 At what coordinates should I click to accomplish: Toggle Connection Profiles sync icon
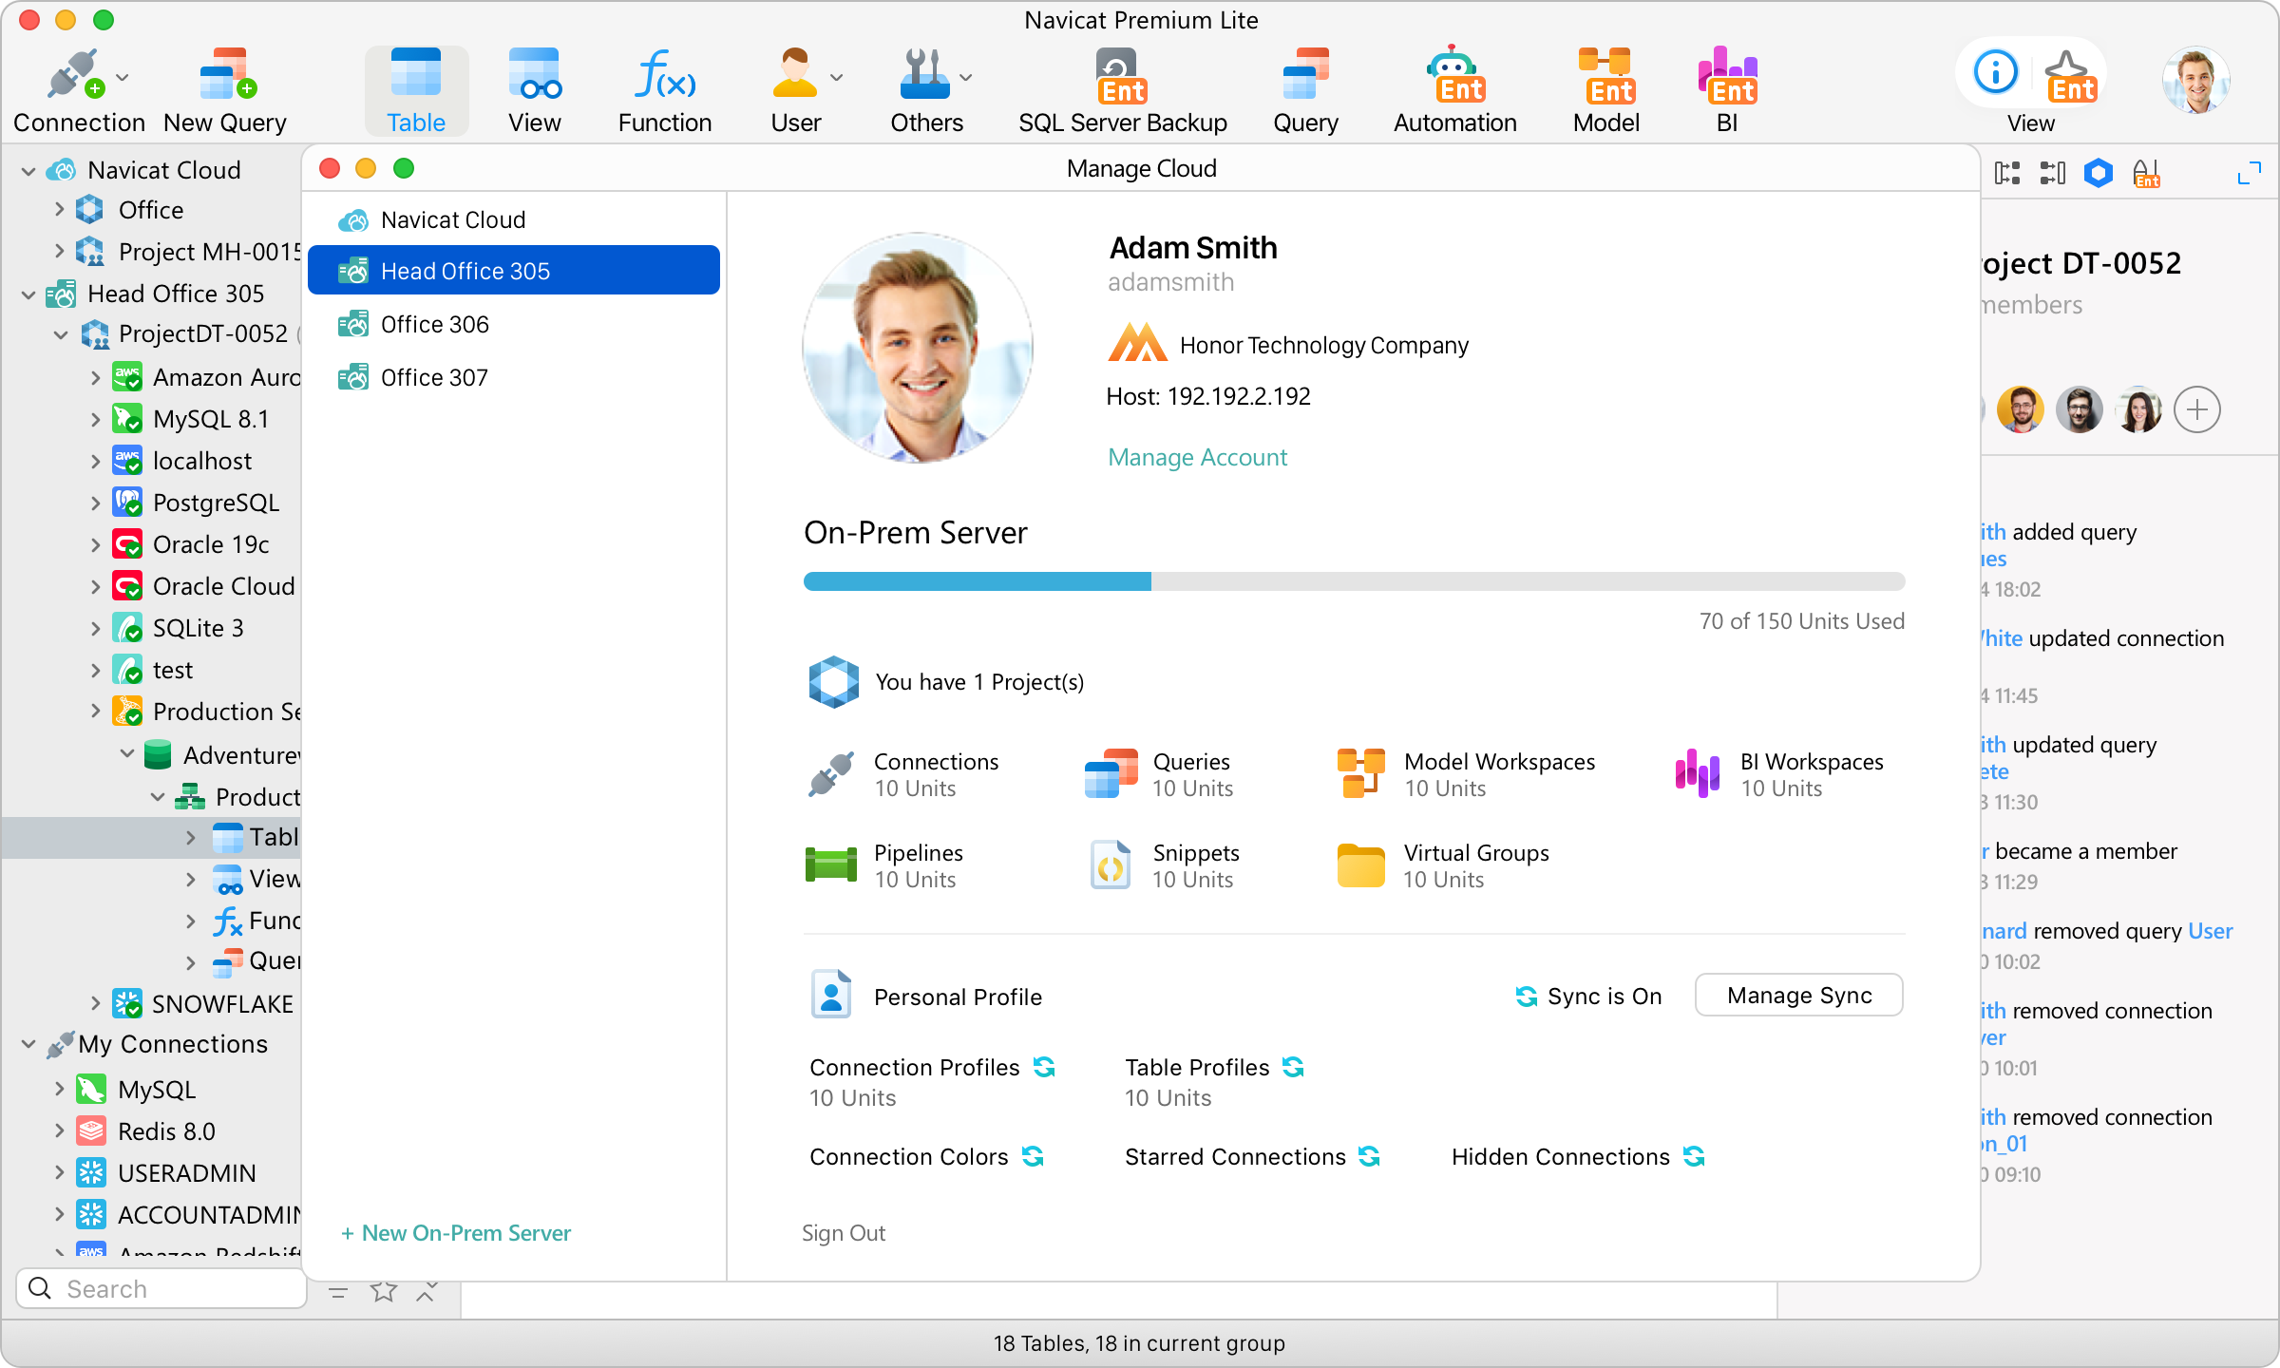pos(1045,1067)
